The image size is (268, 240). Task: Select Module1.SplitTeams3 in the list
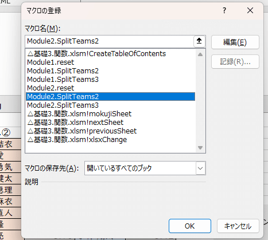[x=111, y=80]
